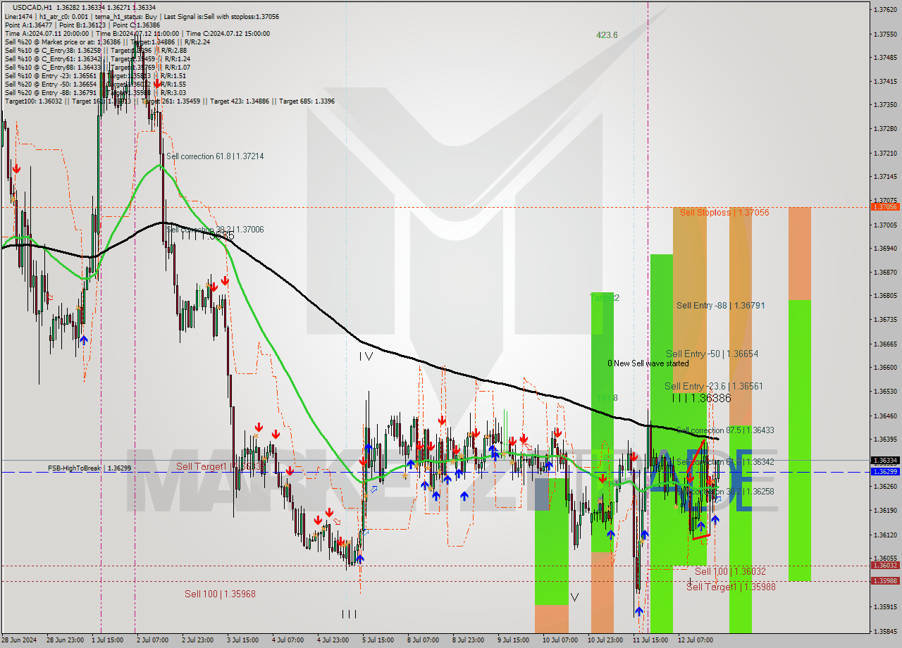The width and height of the screenshot is (902, 648).
Task: Click the 'Sell 100 | 1.35968' label
Action: pyautogui.click(x=220, y=594)
